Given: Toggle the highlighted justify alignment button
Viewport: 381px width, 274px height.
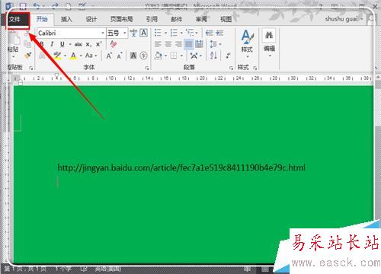Looking at the screenshot, I should click(189, 44).
